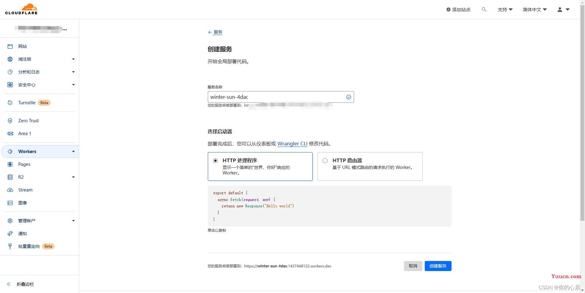Click the 折叠边栏 double chevron icon

click(9, 284)
